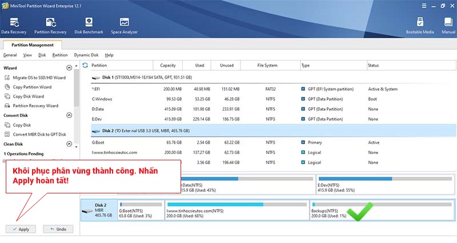Click the Undo button
Screen dimensions: 457x243
point(58,229)
